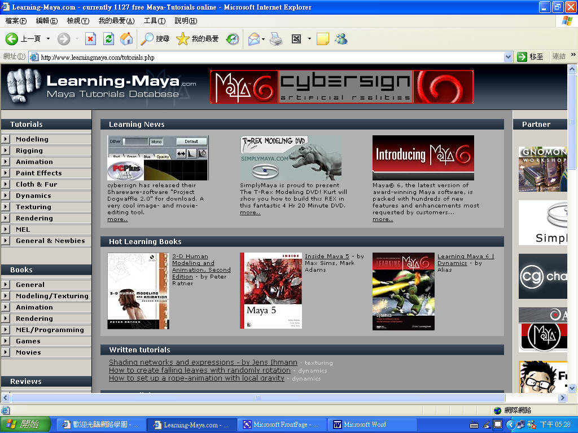Open the Edit icon dropdown arrow
Screen dimensions: 578x433
(x=309, y=39)
